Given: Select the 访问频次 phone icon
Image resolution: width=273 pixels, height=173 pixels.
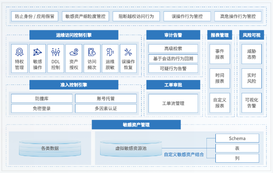Looking at the screenshot, I should tap(92, 52).
